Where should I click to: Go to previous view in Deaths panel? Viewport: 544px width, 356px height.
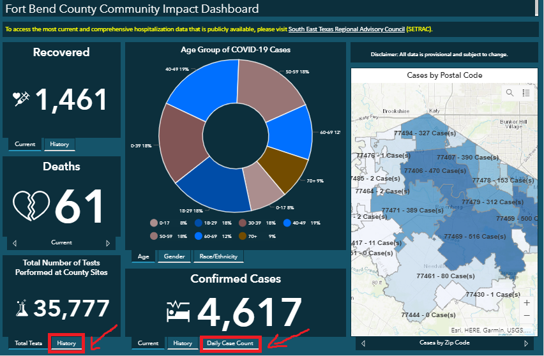15,243
